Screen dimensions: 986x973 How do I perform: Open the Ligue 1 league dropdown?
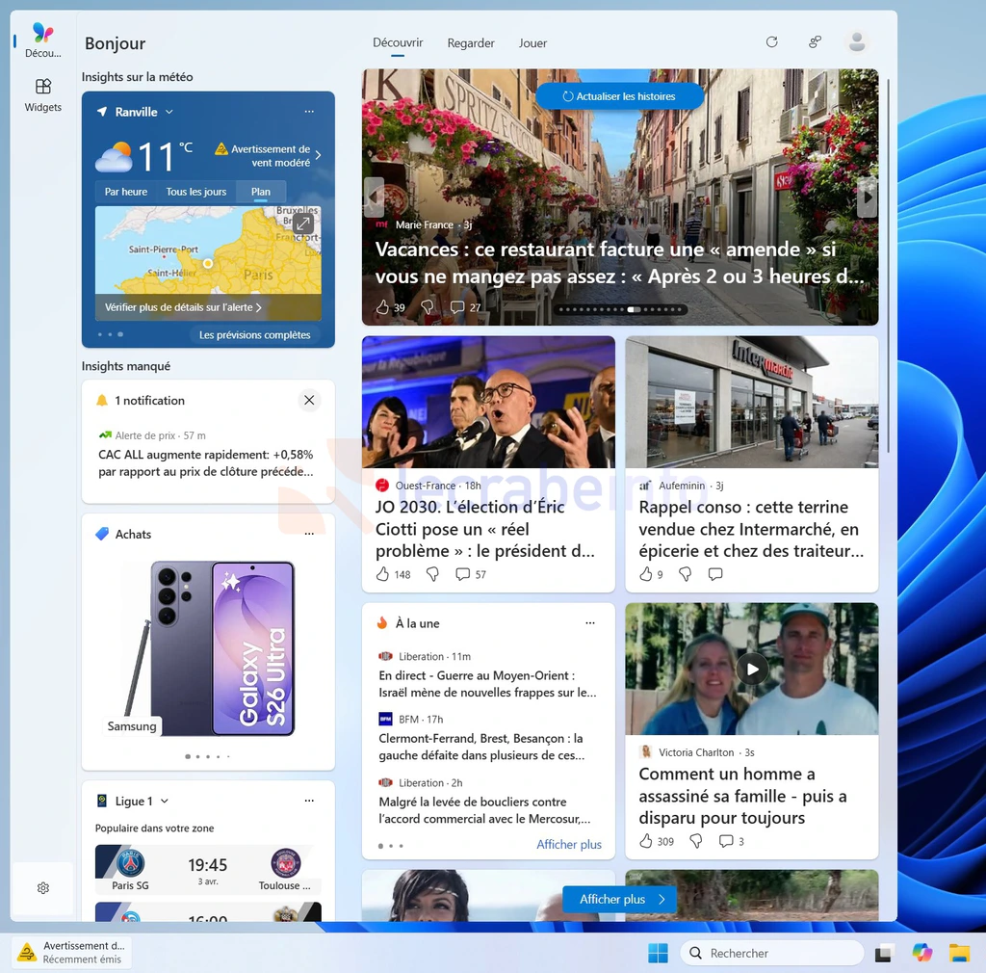coord(165,802)
